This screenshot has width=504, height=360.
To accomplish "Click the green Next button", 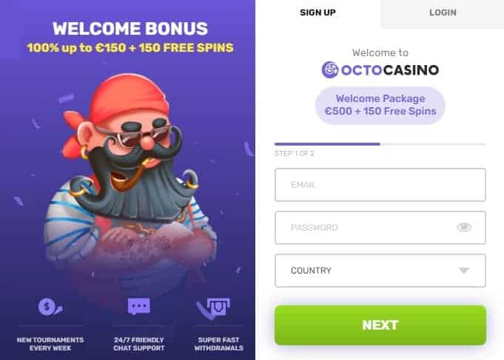I will 380,325.
